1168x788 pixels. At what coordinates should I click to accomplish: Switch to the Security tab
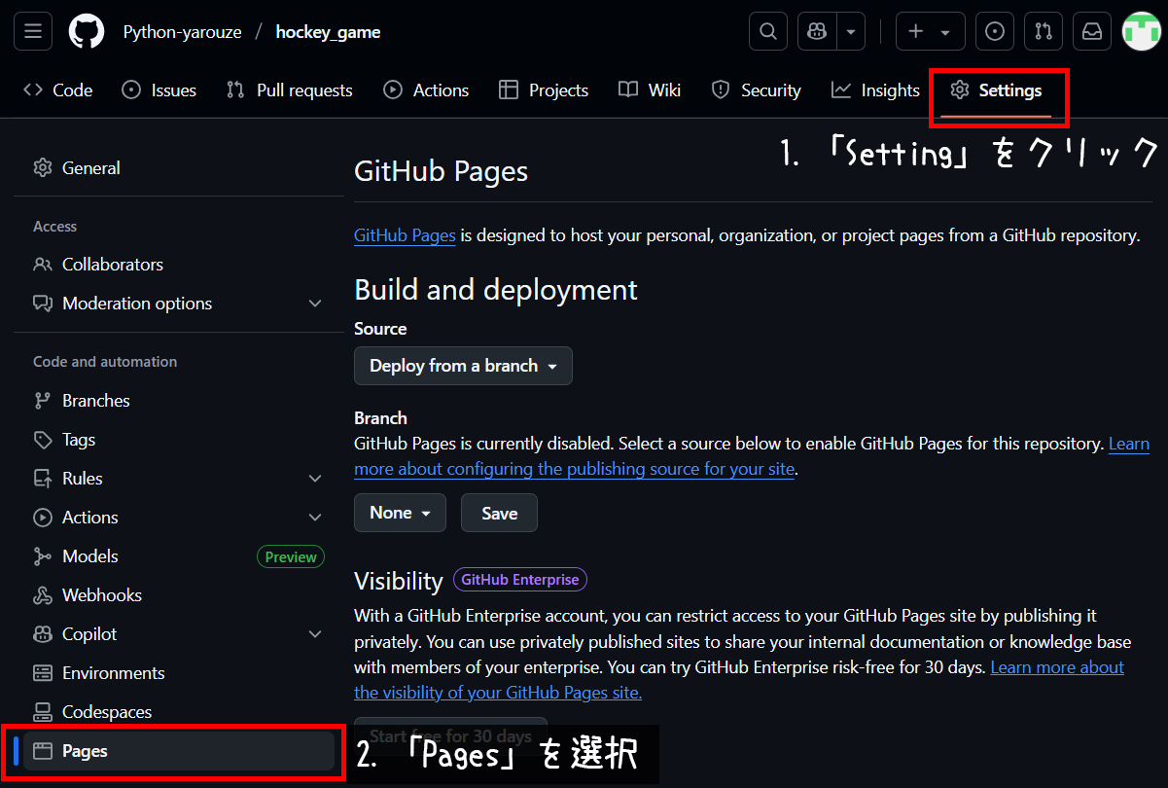tap(757, 90)
